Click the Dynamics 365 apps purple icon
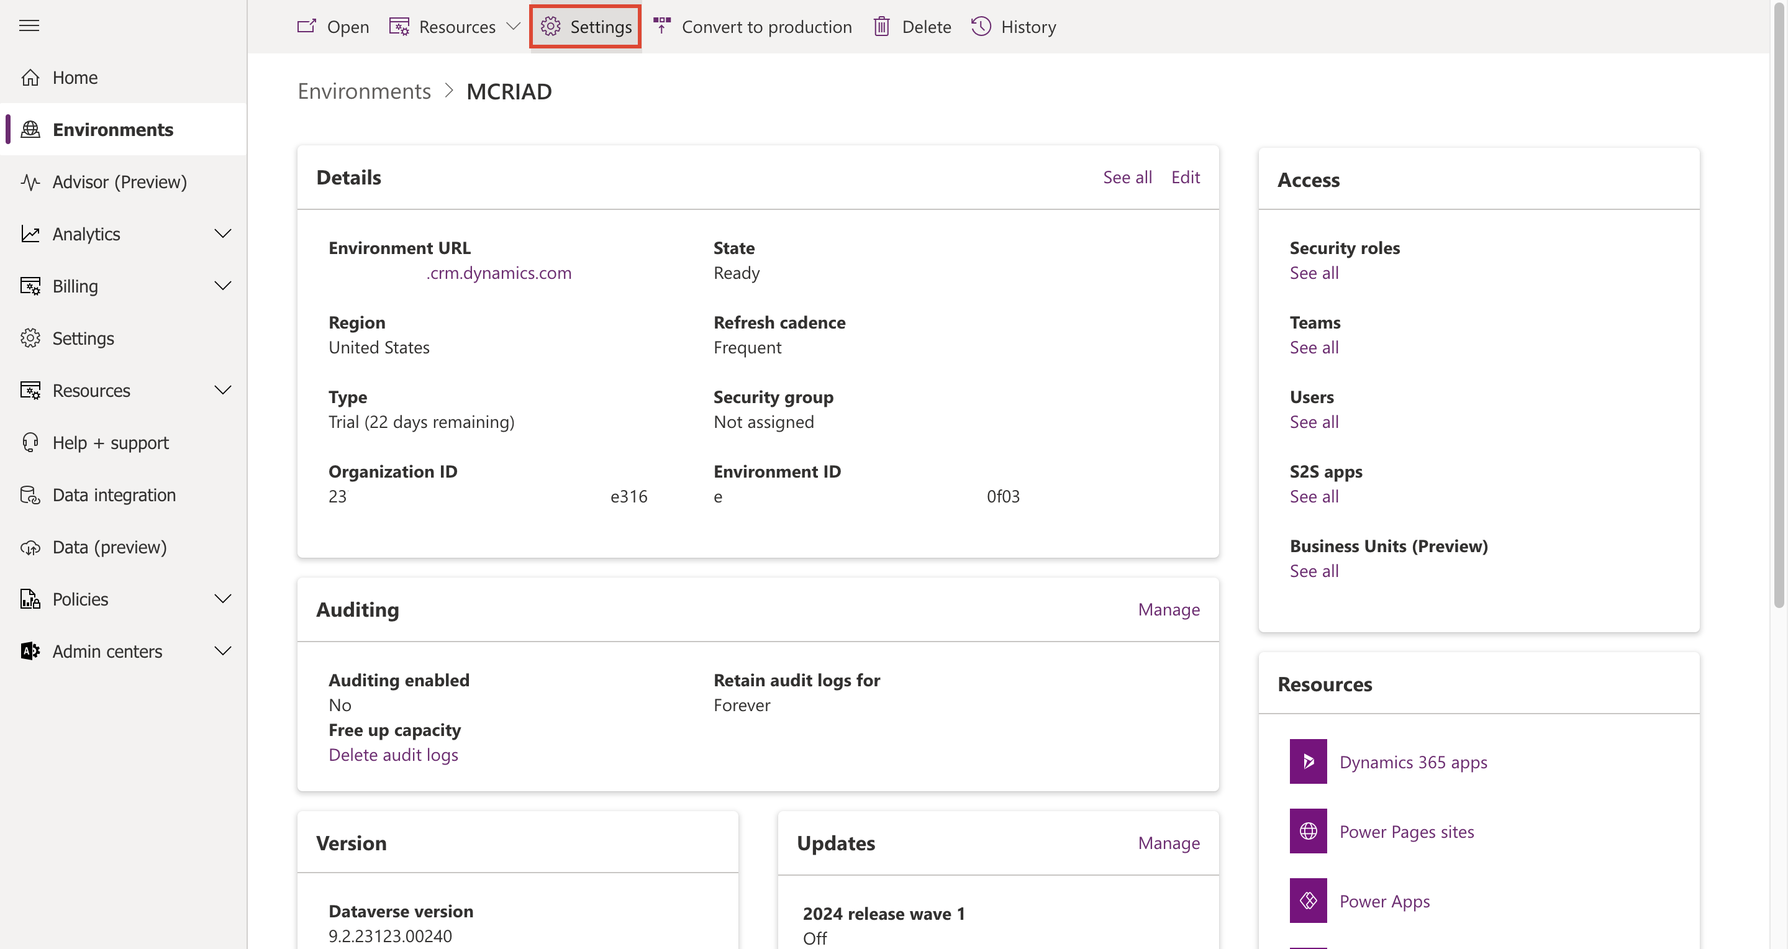Image resolution: width=1788 pixels, height=949 pixels. click(1308, 761)
